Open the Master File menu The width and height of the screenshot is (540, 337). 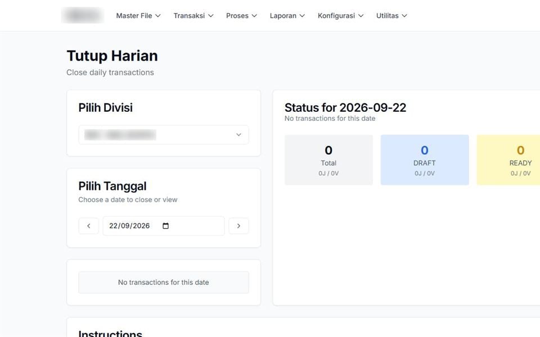(138, 16)
